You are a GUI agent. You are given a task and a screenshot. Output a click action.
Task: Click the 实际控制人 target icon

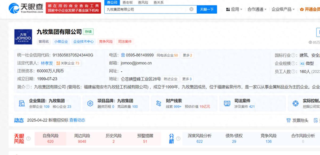tap(295, 103)
